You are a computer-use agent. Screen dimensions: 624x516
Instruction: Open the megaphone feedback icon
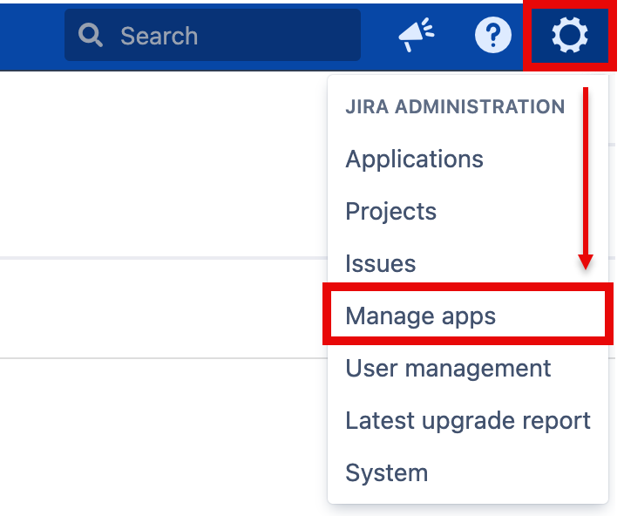point(417,36)
